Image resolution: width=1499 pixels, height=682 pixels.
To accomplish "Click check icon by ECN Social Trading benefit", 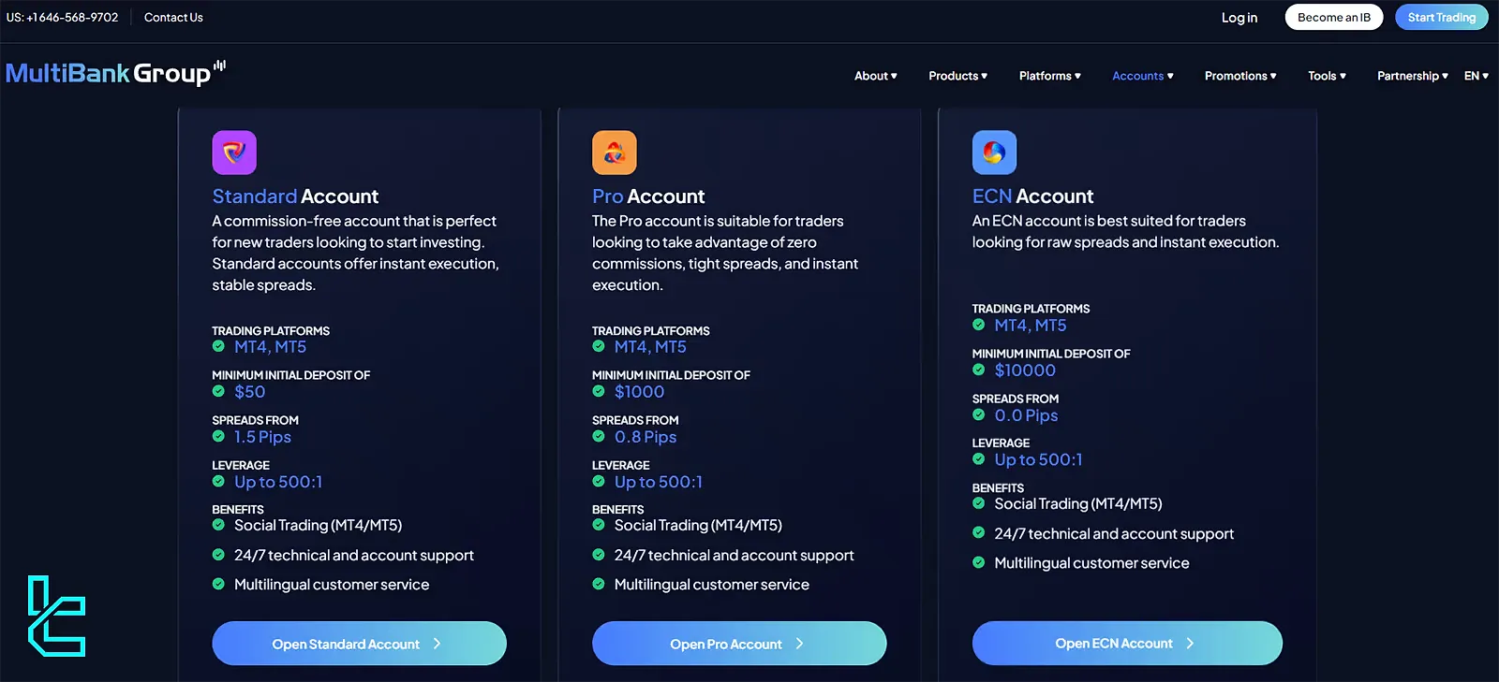I will tap(979, 503).
